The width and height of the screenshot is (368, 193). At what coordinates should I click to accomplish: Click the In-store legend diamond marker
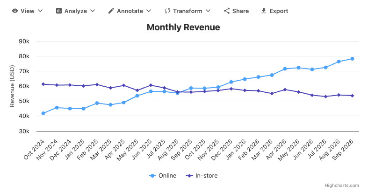(x=189, y=176)
